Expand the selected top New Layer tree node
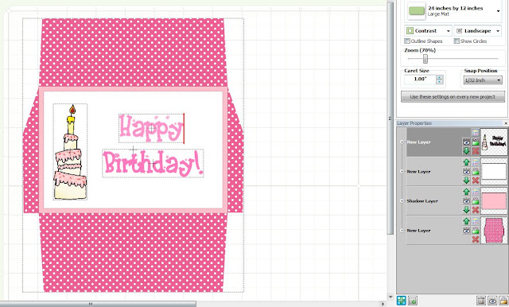 (x=402, y=142)
